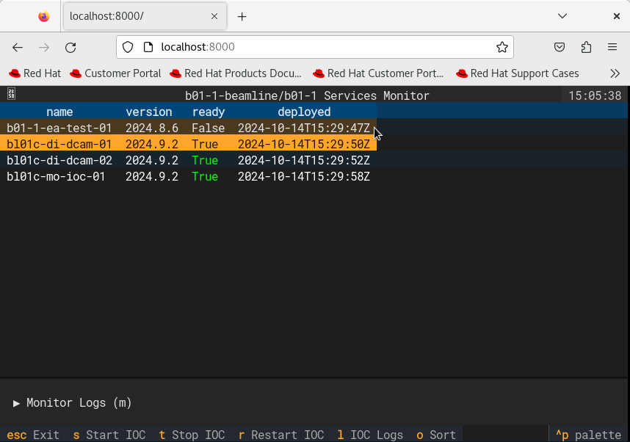Click deployed time 2024-10-14T15:29:52Z
This screenshot has height=442, width=630.
tap(304, 160)
